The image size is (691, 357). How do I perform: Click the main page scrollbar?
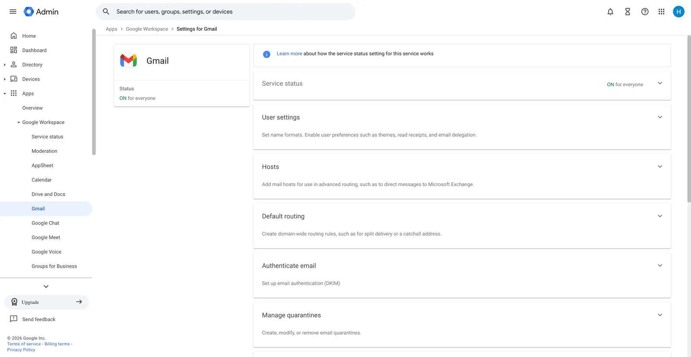tap(689, 119)
